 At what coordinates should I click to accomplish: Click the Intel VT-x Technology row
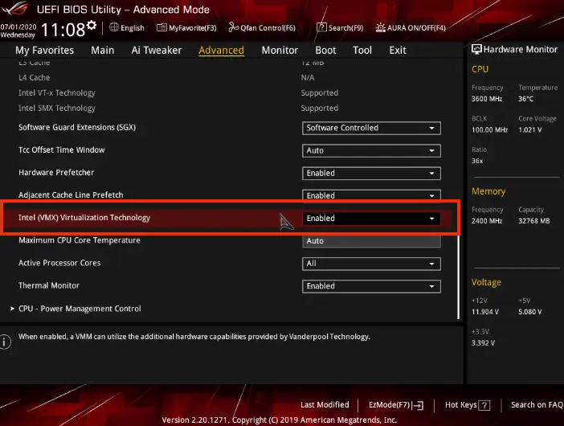57,92
